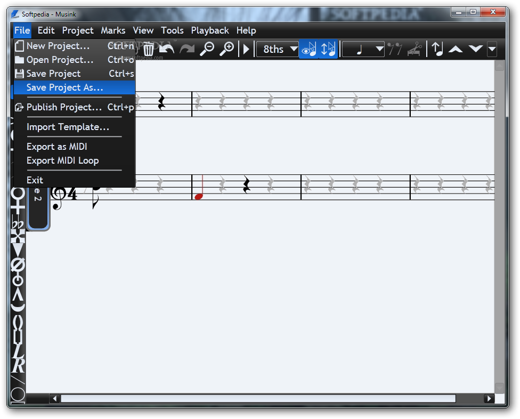The image size is (520, 419).
Task: Click the down chevron in toolbar
Action: (476, 49)
